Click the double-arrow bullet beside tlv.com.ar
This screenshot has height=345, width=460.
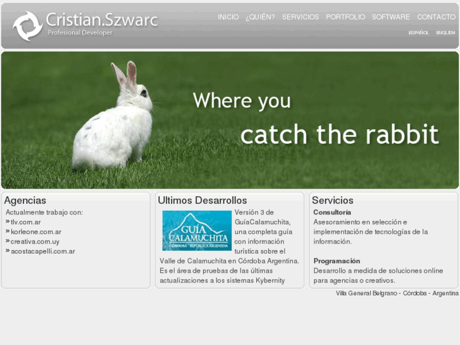pos(8,222)
